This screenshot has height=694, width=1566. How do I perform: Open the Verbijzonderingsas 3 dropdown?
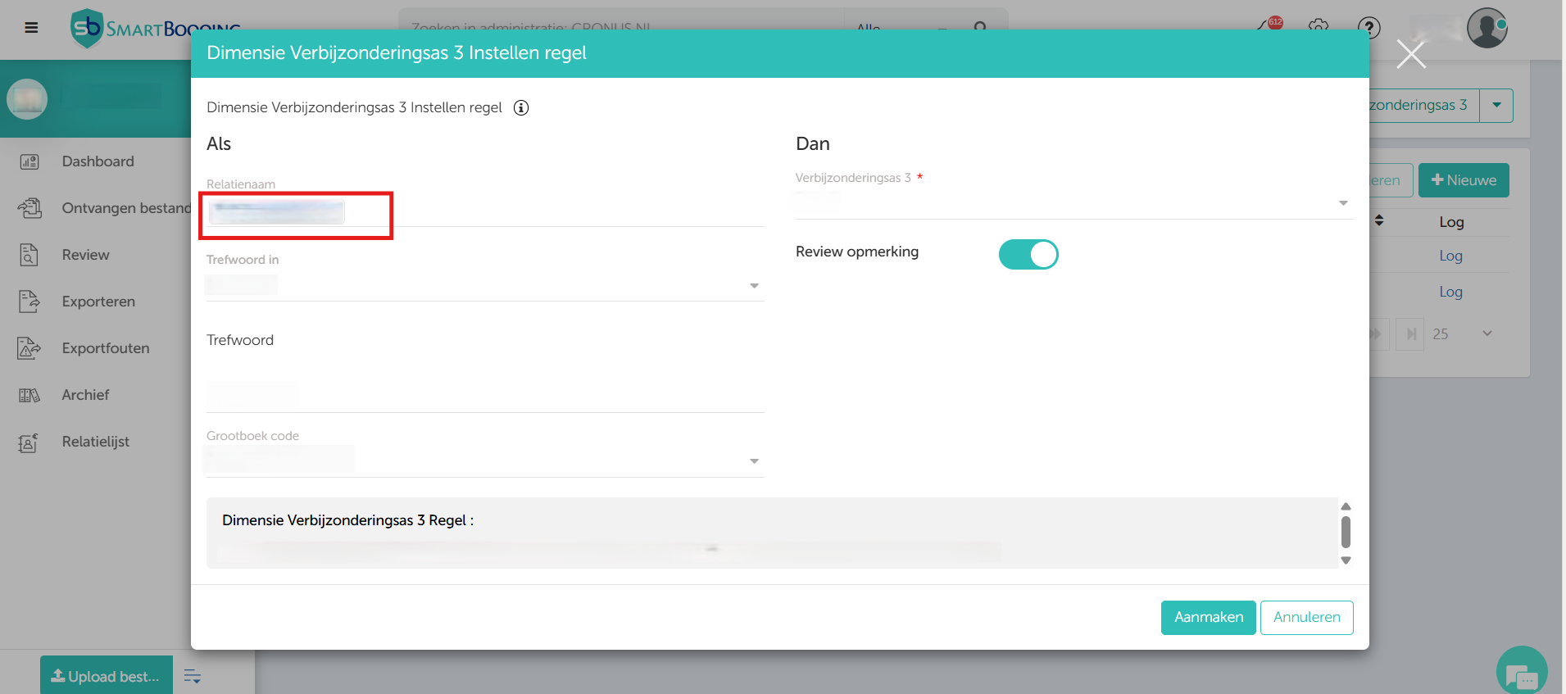(x=1342, y=203)
